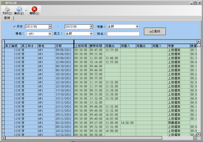Toggle the 月份 checkbox
Image resolution: width=203 pixels, height=142 pixels.
[14, 27]
